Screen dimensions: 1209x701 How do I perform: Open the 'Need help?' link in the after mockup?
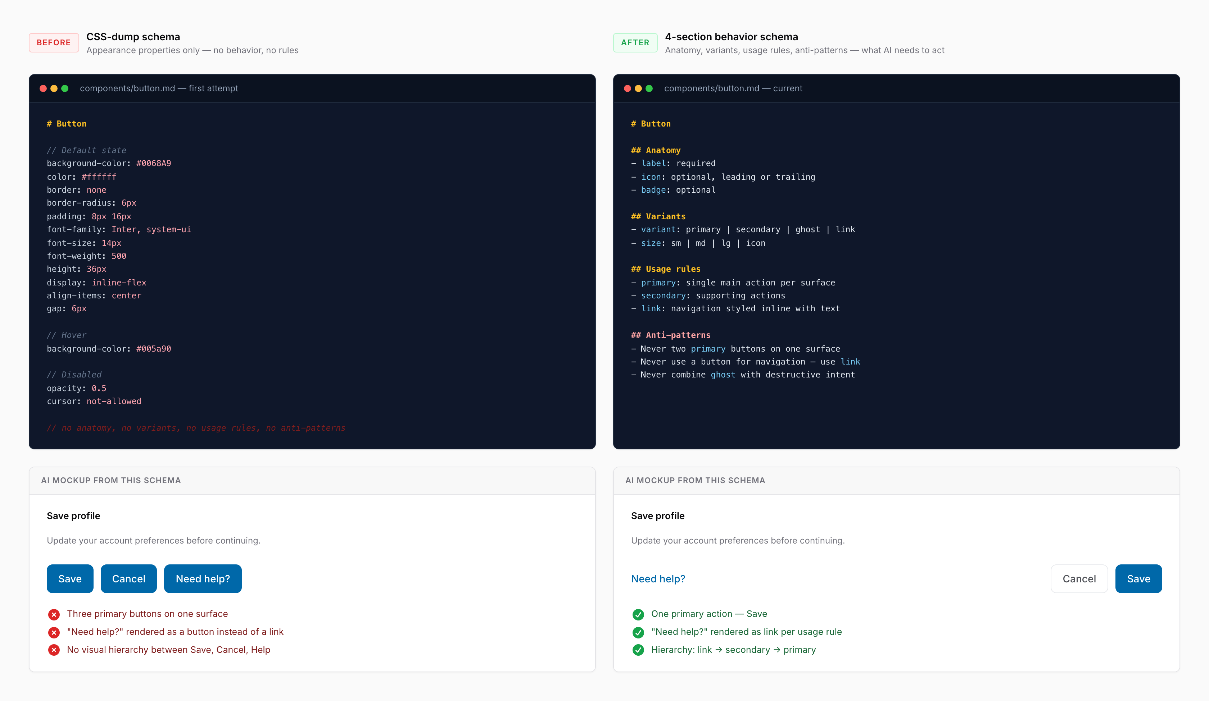658,579
